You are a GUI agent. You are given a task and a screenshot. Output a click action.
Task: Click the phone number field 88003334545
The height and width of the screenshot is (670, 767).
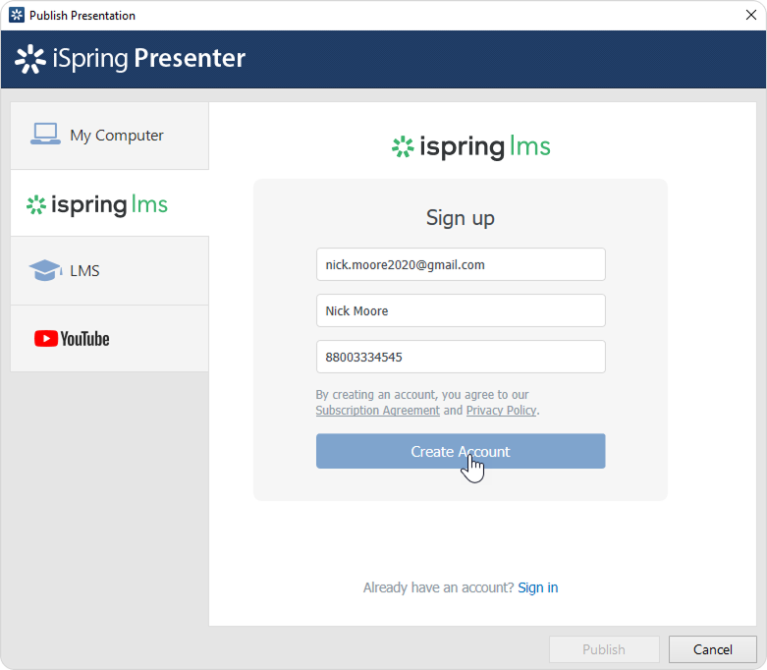tap(460, 357)
